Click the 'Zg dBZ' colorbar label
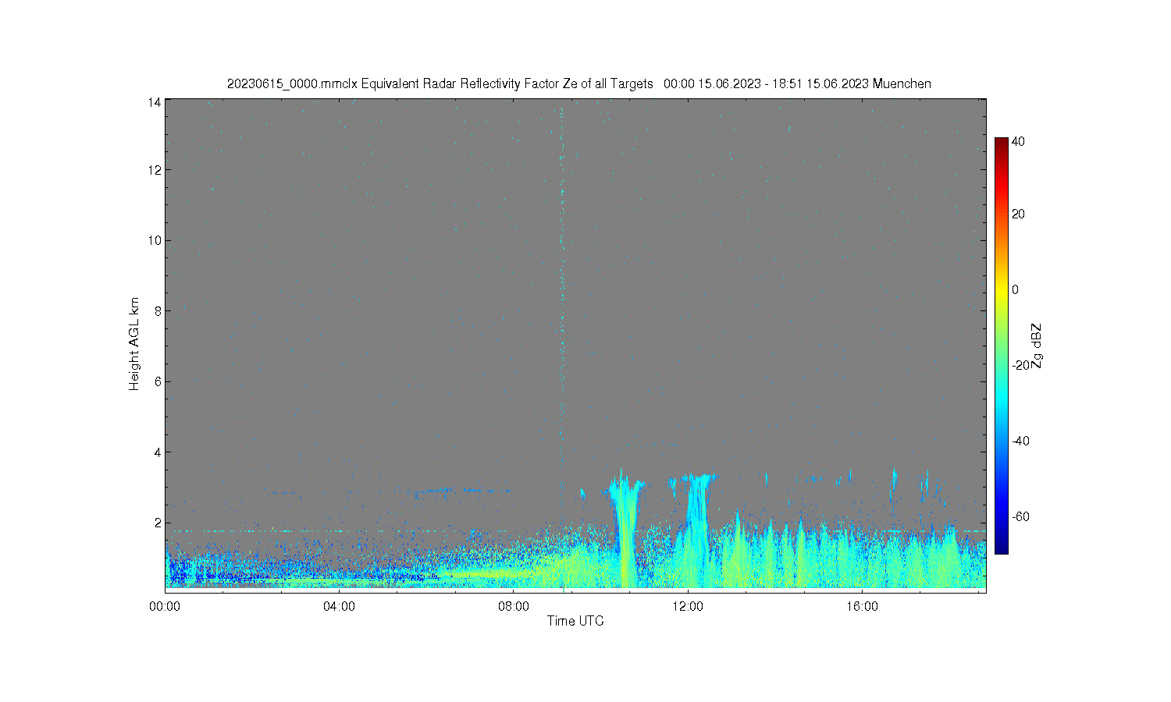 click(1037, 346)
